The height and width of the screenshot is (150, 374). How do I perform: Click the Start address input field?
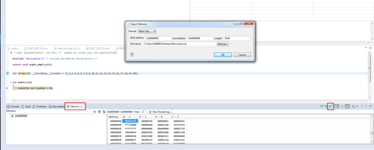[159, 38]
